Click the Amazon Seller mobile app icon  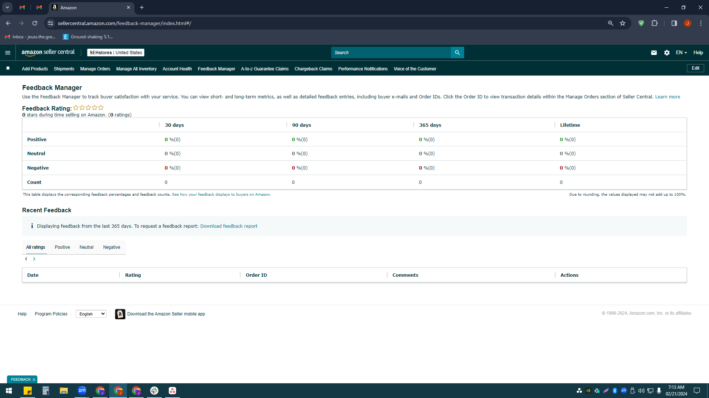[120, 314]
